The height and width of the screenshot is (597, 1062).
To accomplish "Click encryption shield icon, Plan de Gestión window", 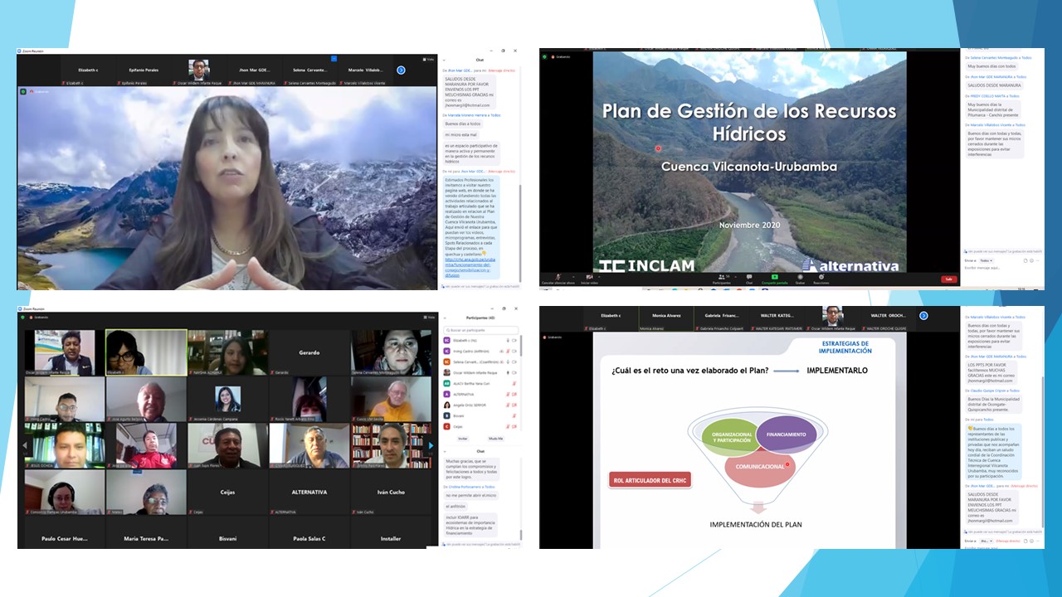I will (x=545, y=56).
